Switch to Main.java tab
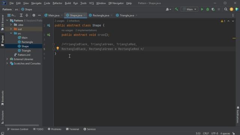This screenshot has width=240, height=135. pyautogui.click(x=52, y=15)
